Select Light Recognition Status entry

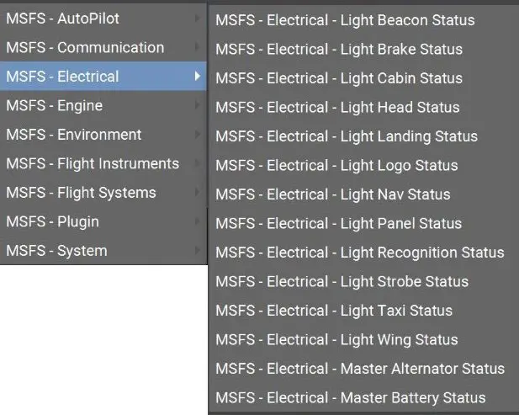point(363,253)
